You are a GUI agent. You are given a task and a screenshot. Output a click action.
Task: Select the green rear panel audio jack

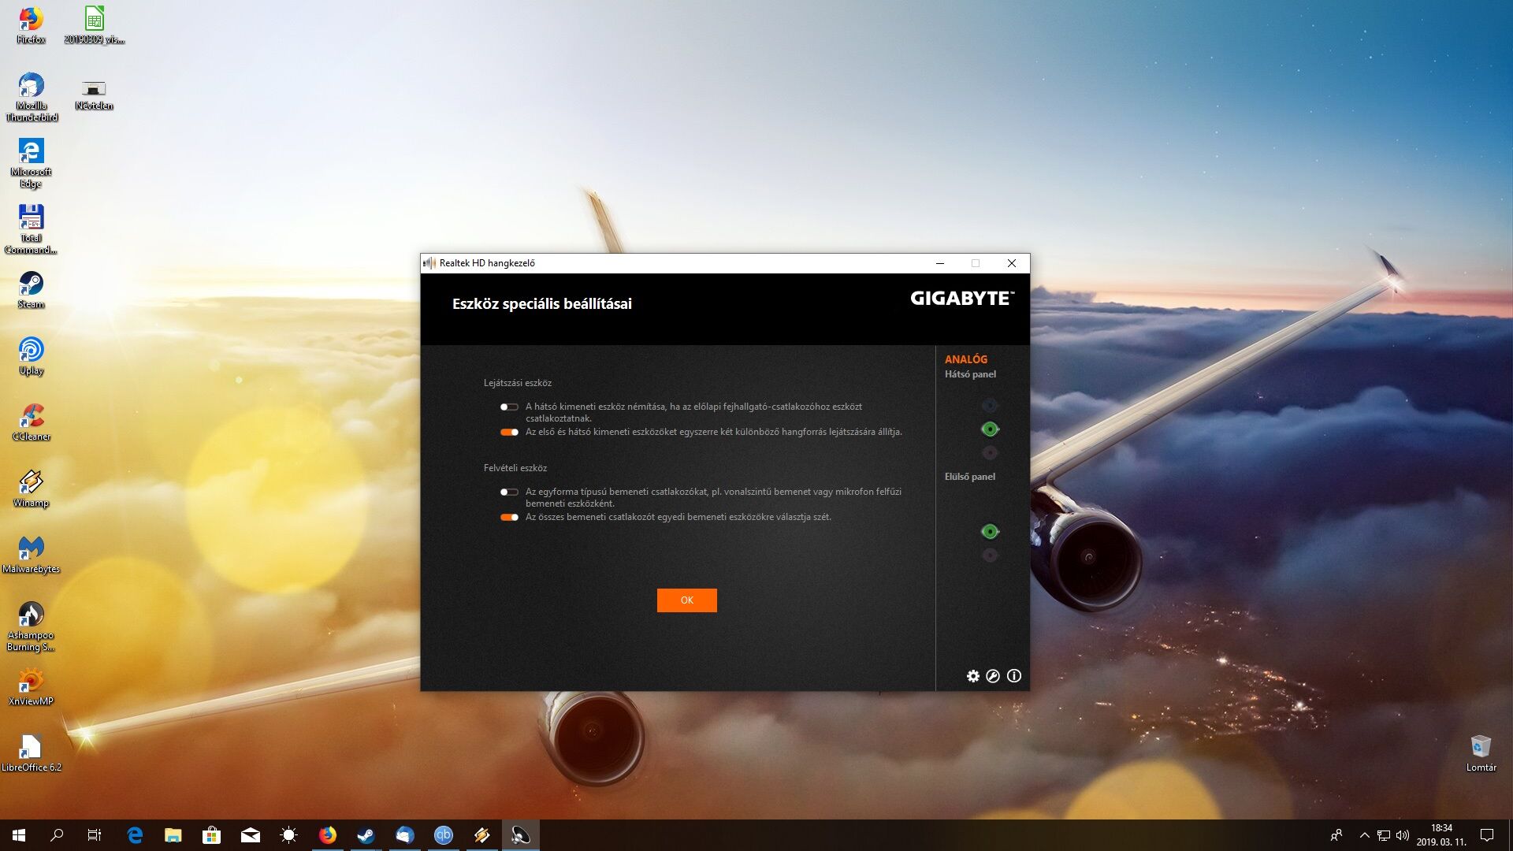click(x=990, y=429)
